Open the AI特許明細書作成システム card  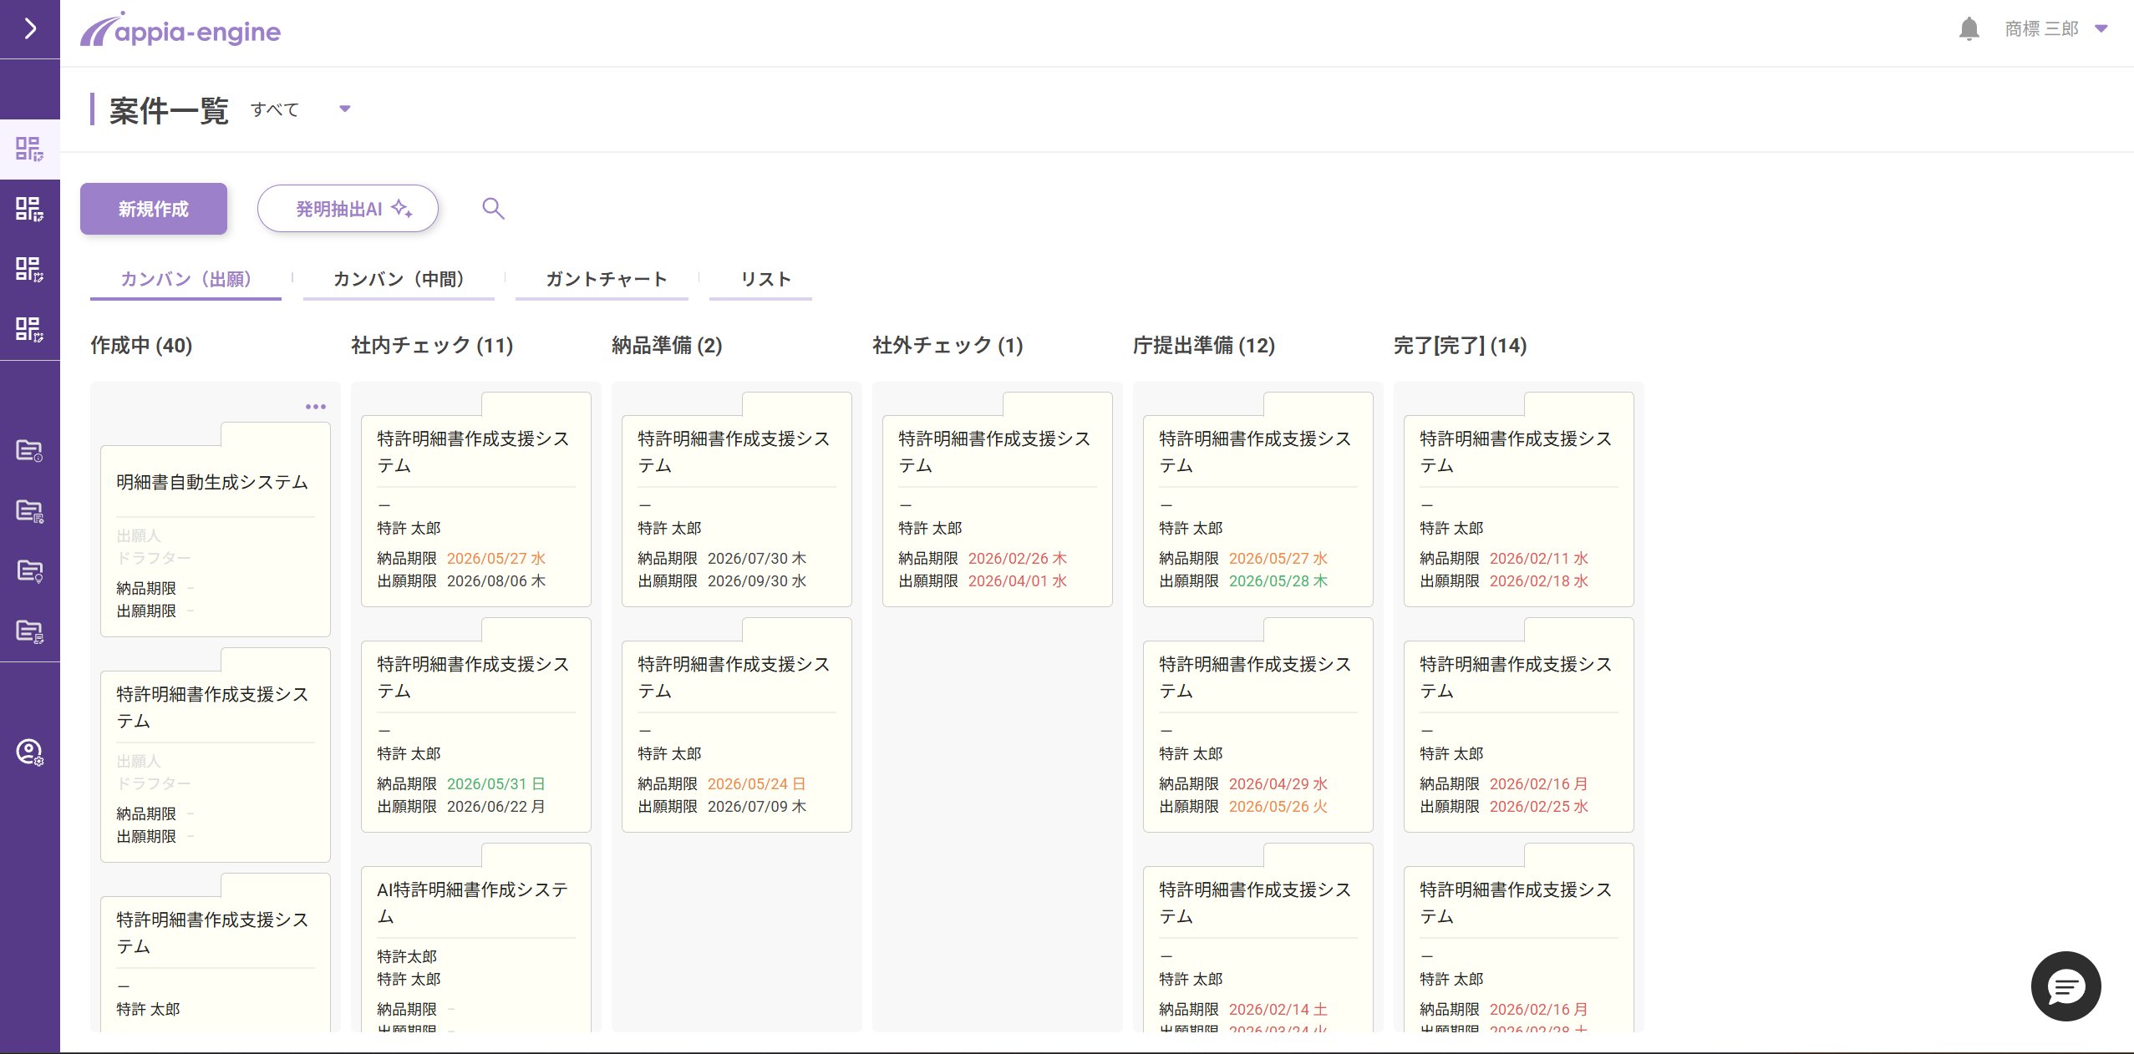pyautogui.click(x=476, y=938)
